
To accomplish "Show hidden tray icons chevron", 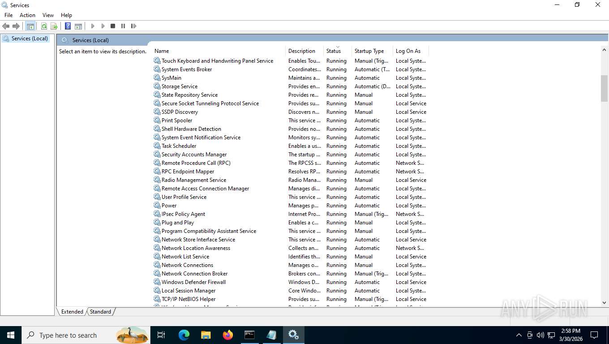I will [519, 335].
